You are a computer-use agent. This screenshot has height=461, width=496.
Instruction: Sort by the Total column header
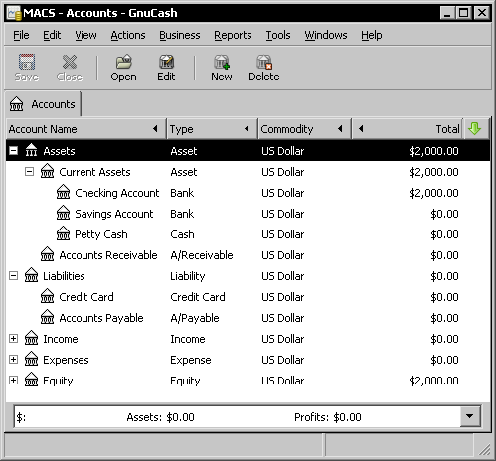(408, 129)
